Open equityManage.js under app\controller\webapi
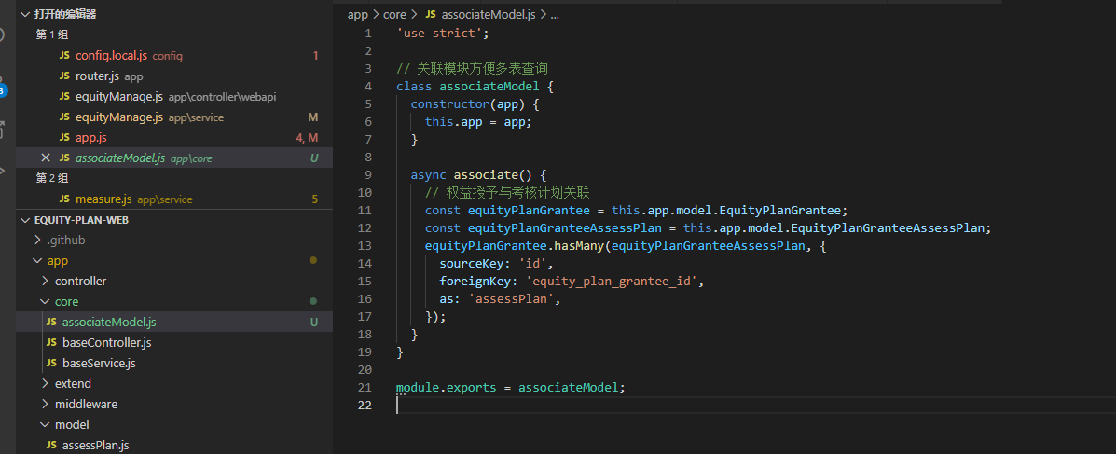Image resolution: width=1116 pixels, height=454 pixels. click(x=118, y=96)
